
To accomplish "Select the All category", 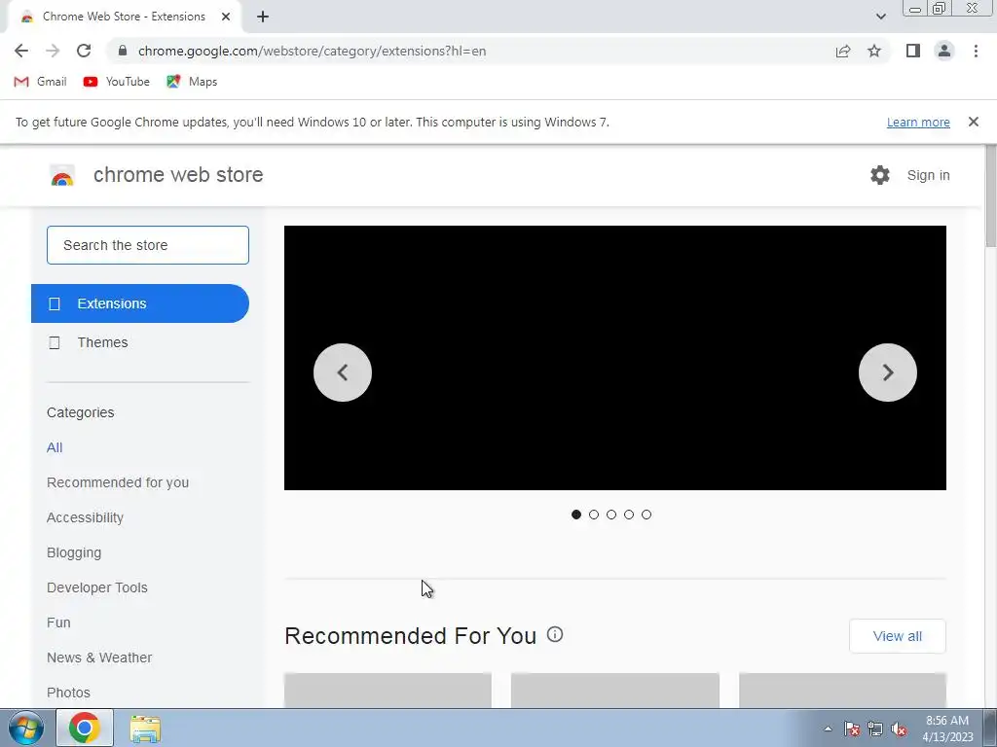I will point(55,447).
